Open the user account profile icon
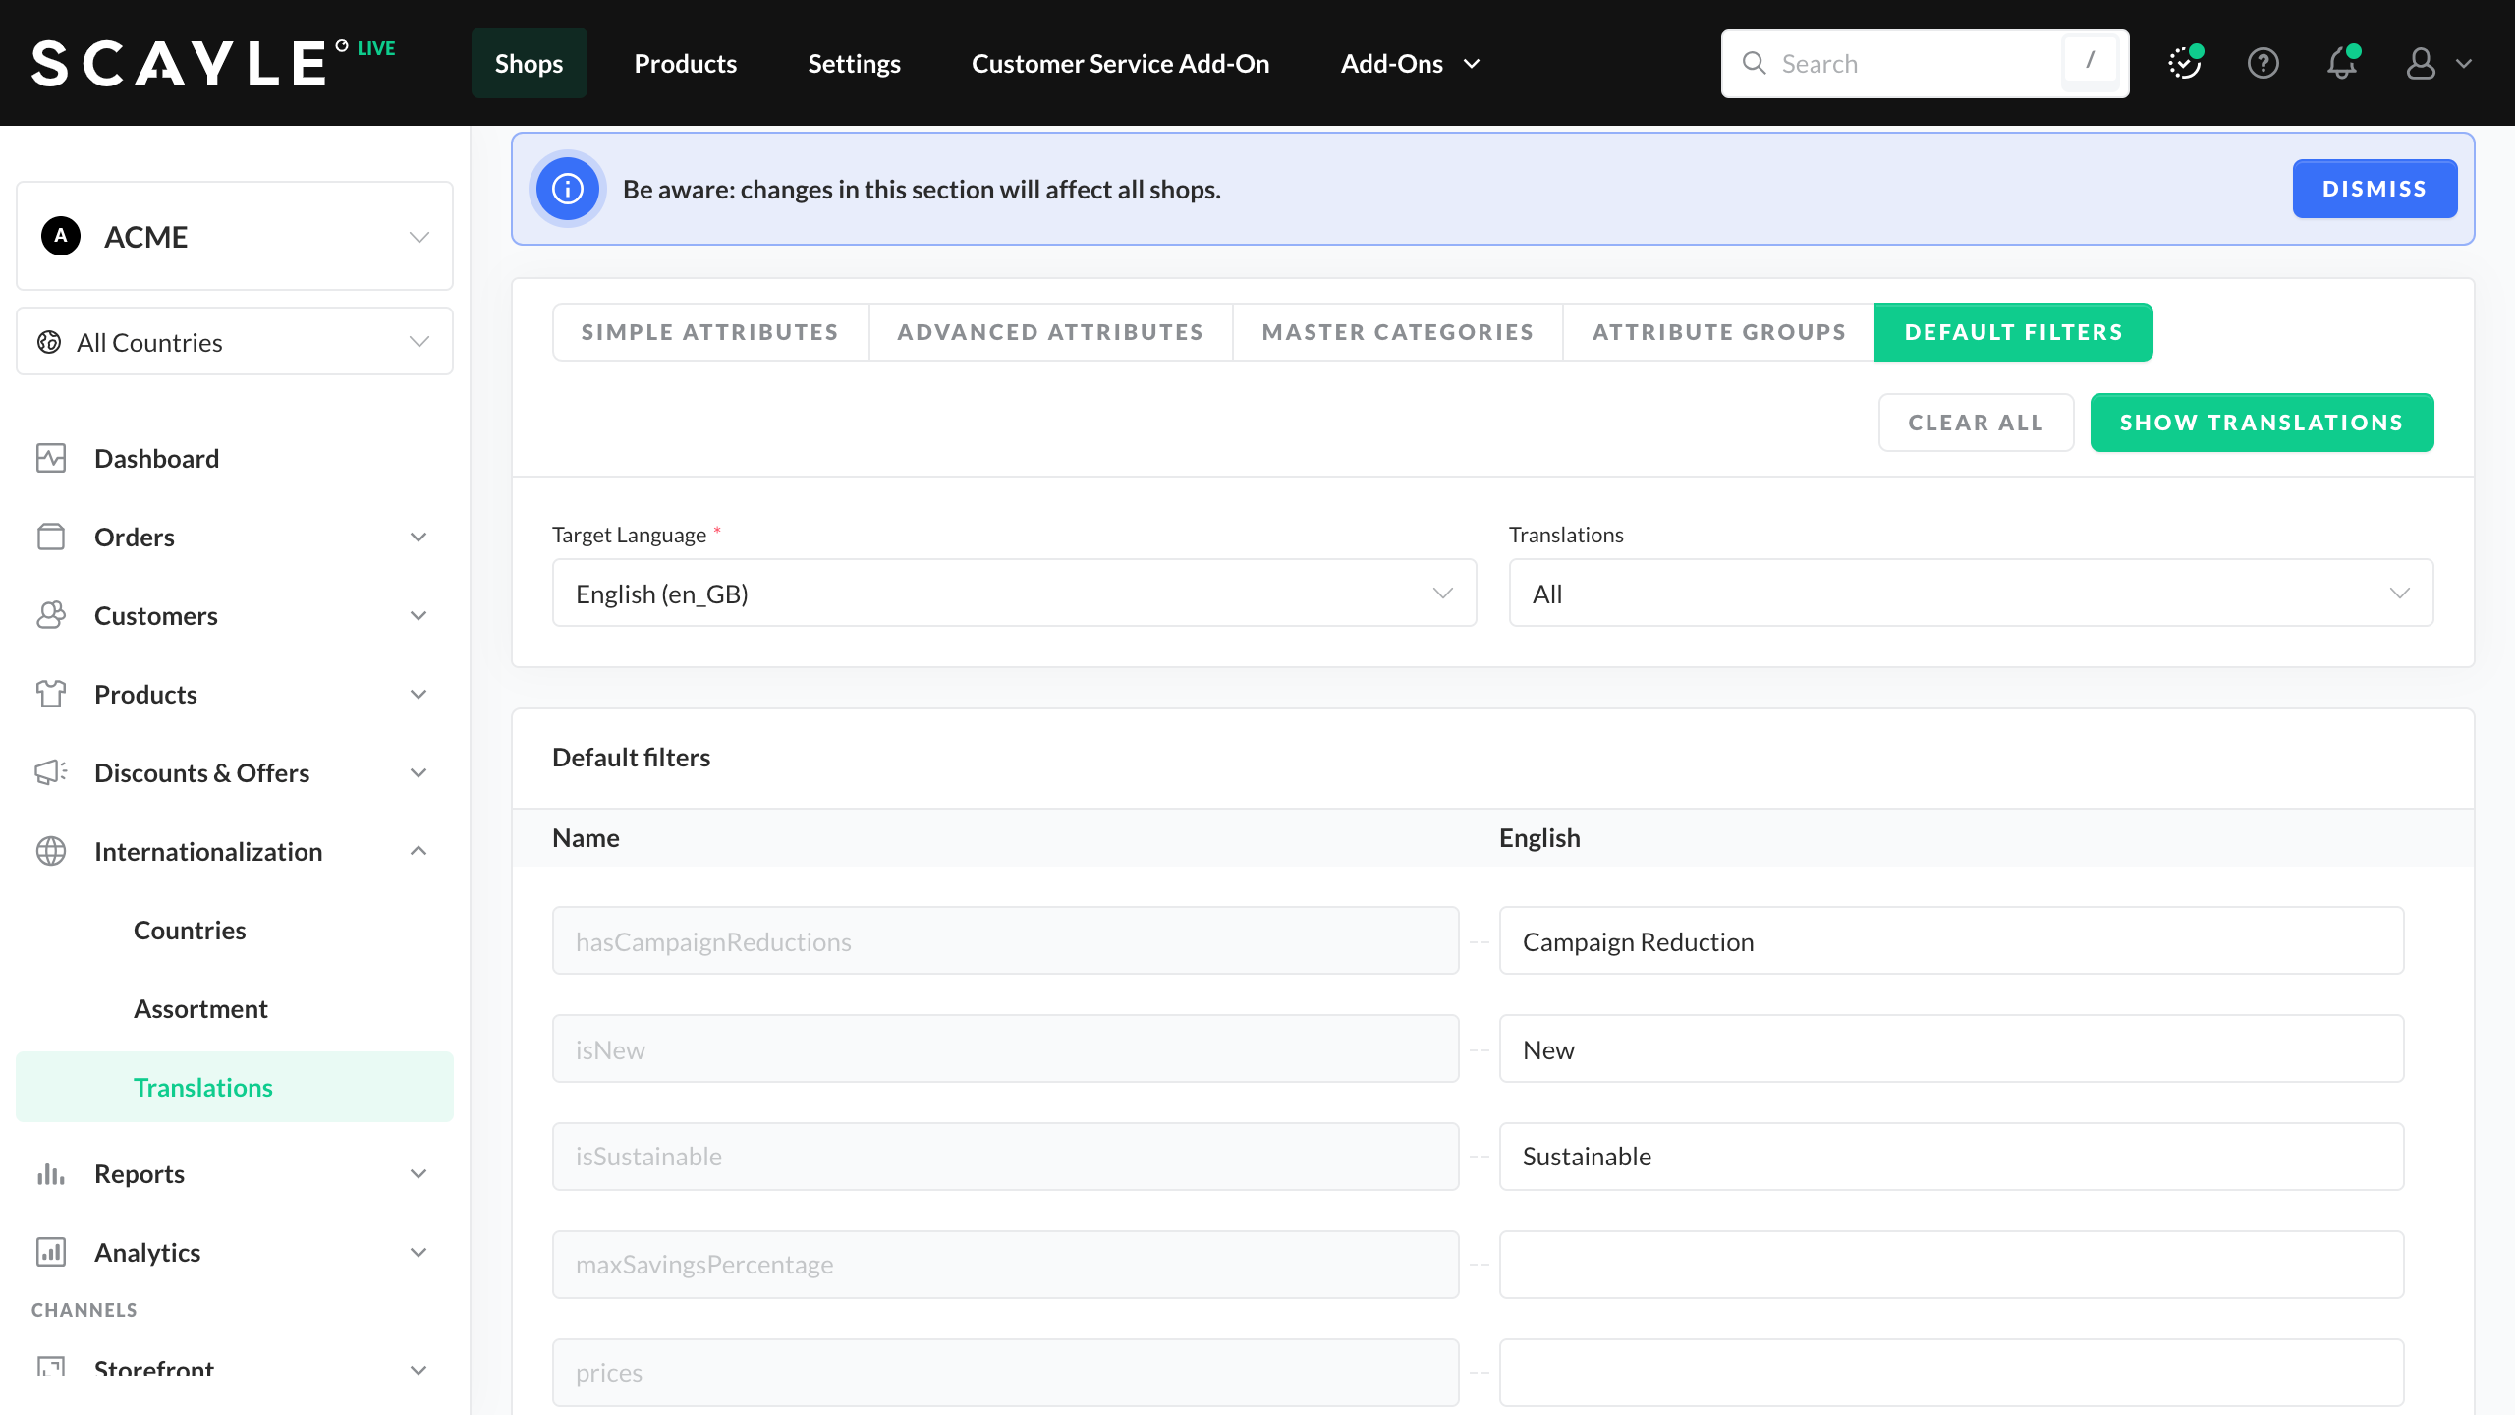The height and width of the screenshot is (1415, 2515). (x=2421, y=64)
